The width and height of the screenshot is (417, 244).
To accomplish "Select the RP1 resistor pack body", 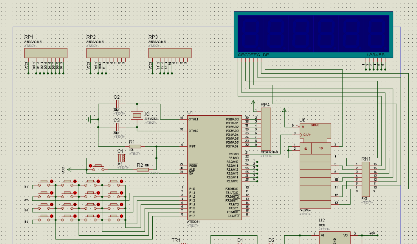I will pos(46,53).
